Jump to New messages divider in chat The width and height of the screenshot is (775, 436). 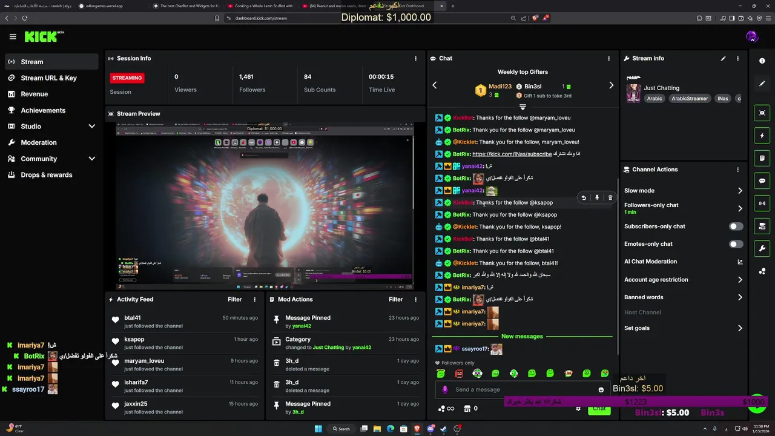tap(522, 336)
